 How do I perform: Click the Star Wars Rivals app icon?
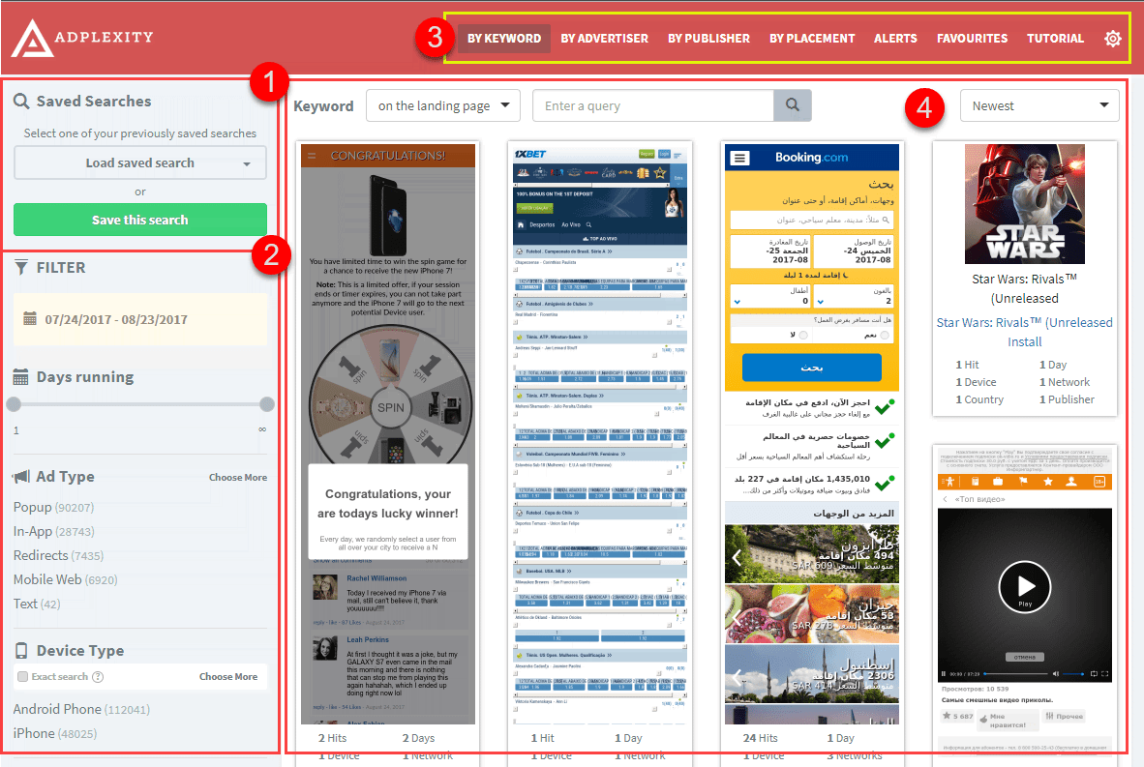click(x=1025, y=204)
